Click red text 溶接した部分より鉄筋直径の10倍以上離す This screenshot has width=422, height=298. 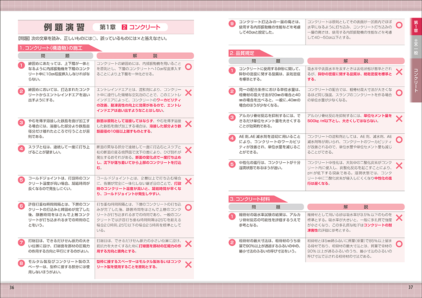click(x=139, y=129)
